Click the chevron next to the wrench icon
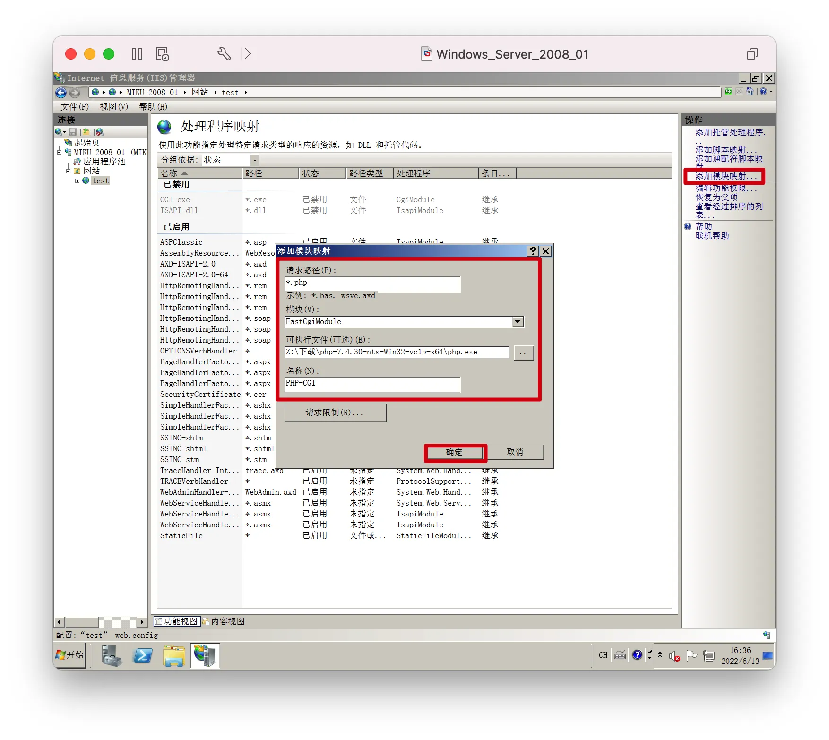 click(x=248, y=54)
